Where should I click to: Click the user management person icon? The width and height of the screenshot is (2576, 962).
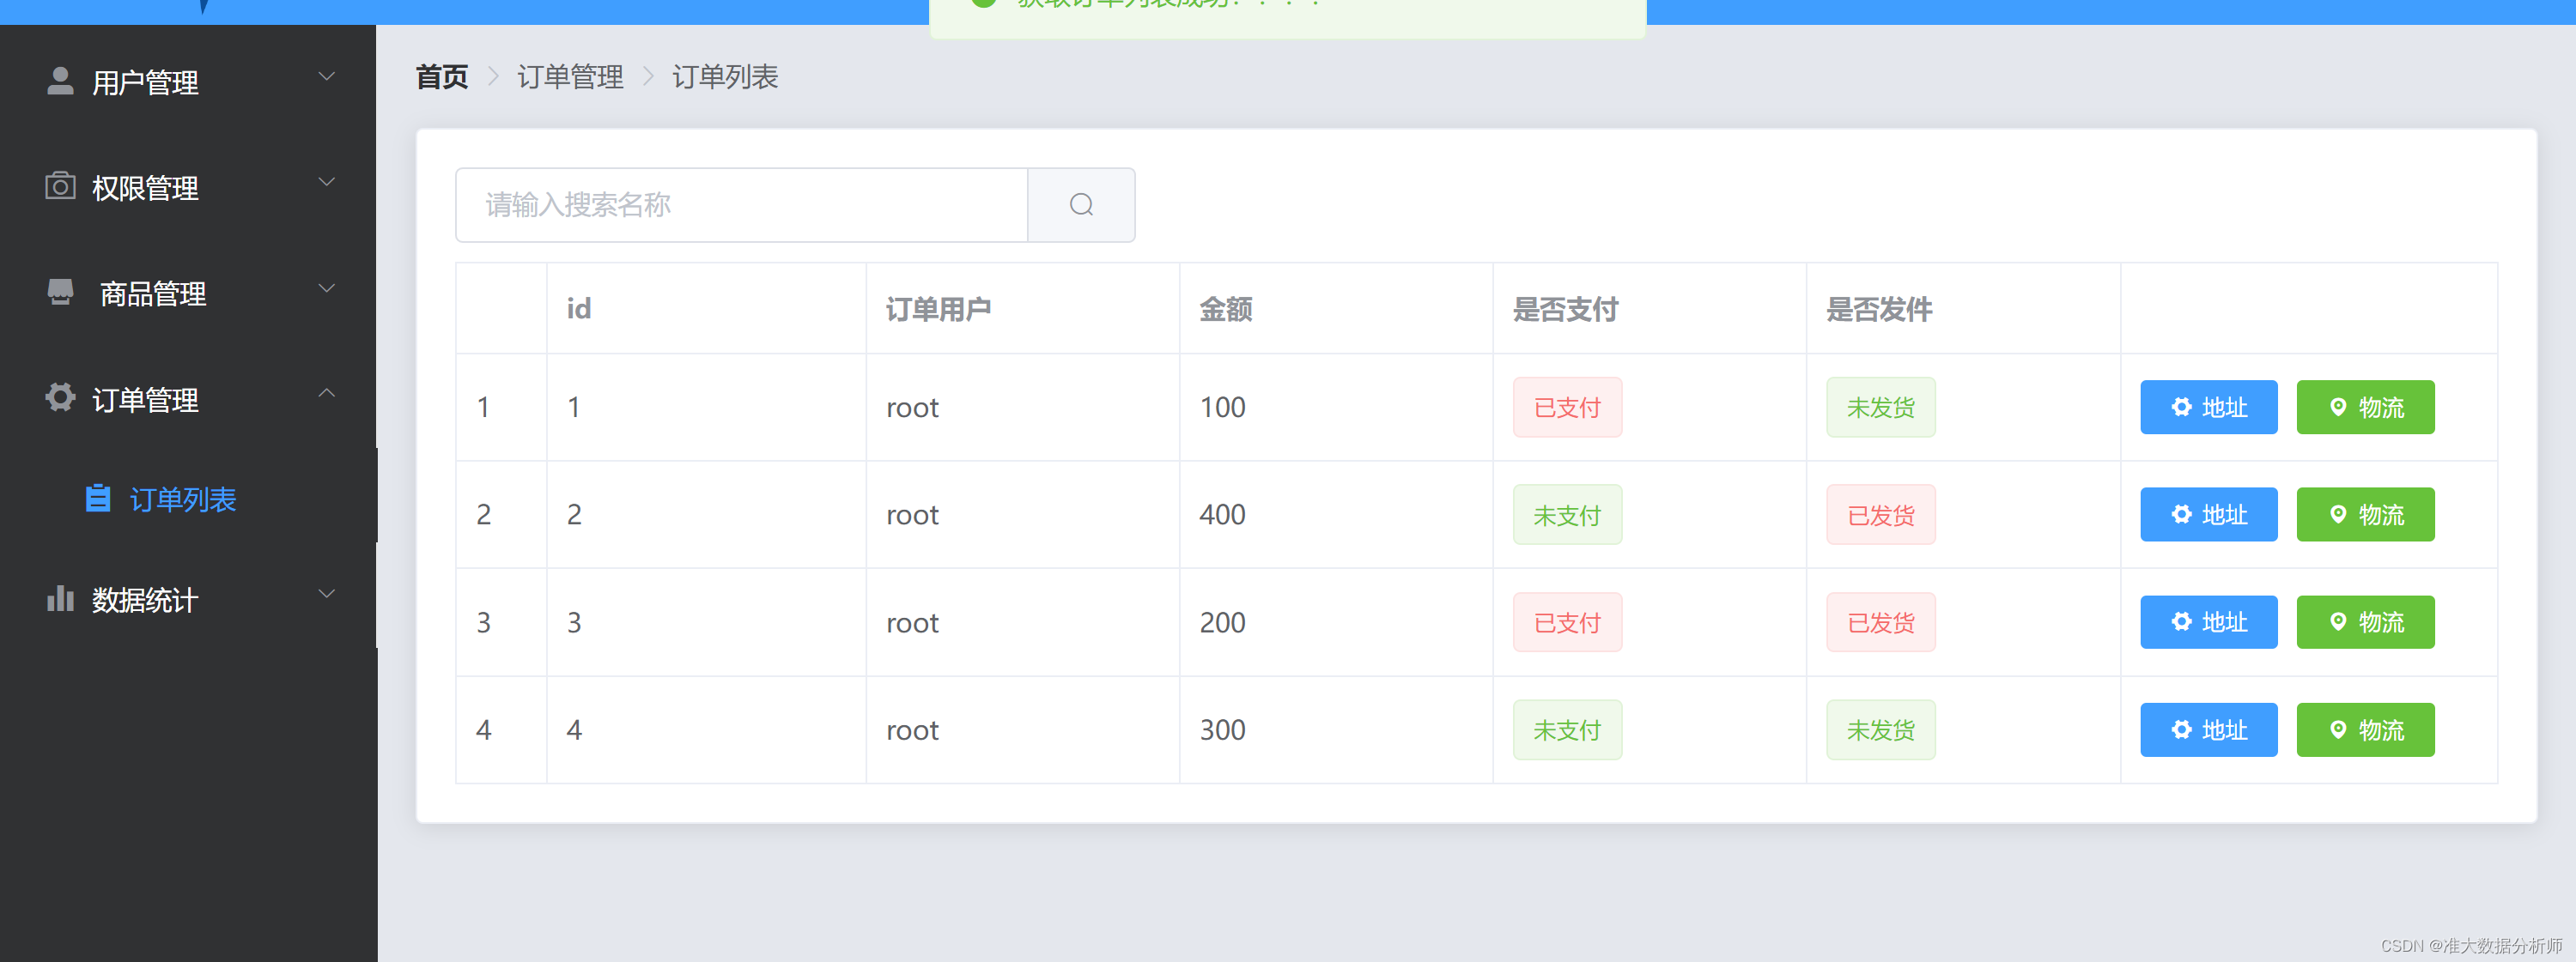pos(60,81)
